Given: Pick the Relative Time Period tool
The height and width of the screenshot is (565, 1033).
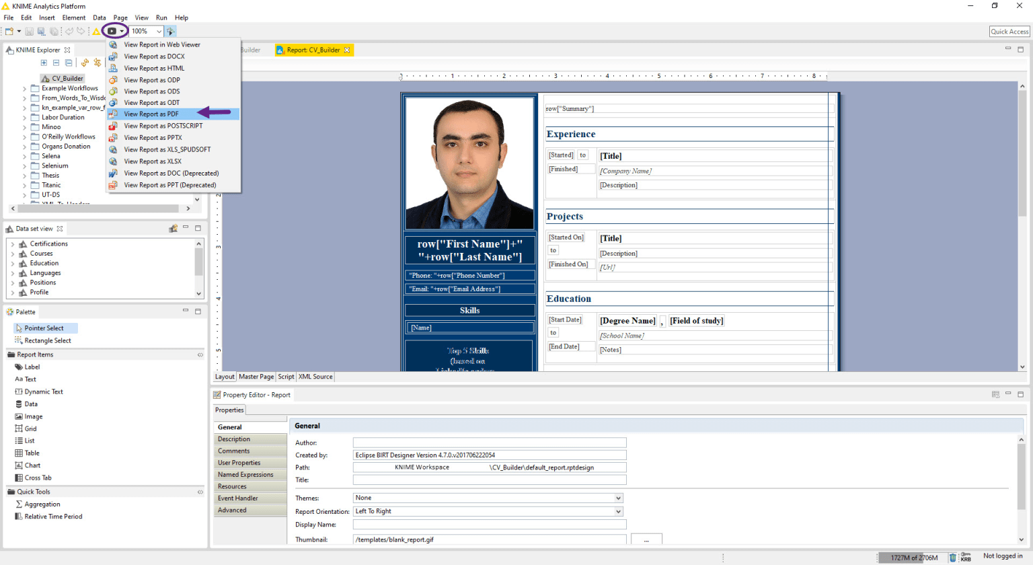Looking at the screenshot, I should 48,517.
